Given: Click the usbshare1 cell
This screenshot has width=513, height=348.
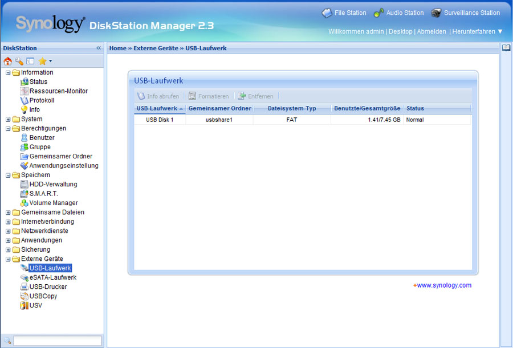Looking at the screenshot, I should 219,120.
